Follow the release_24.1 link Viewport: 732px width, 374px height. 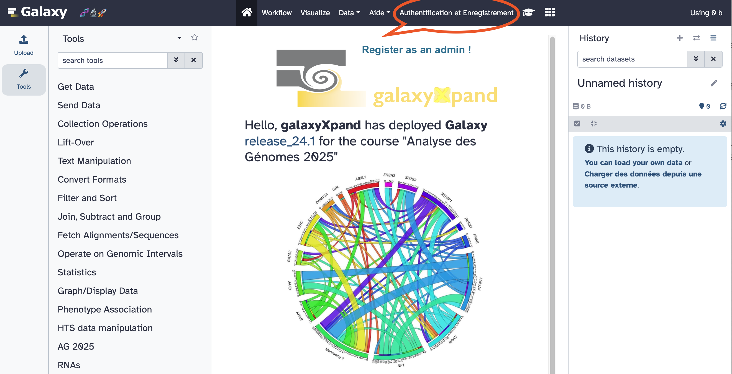tap(280, 141)
